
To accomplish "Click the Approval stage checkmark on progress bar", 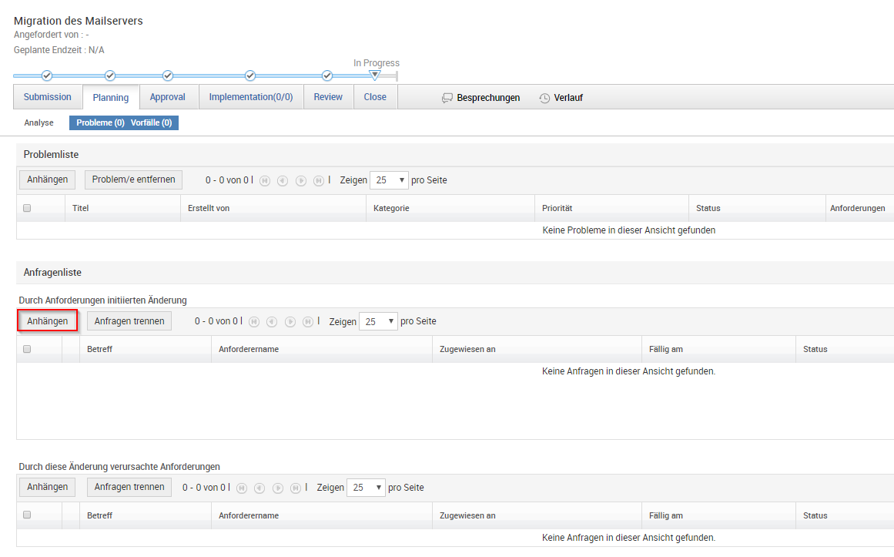I will click(x=168, y=75).
